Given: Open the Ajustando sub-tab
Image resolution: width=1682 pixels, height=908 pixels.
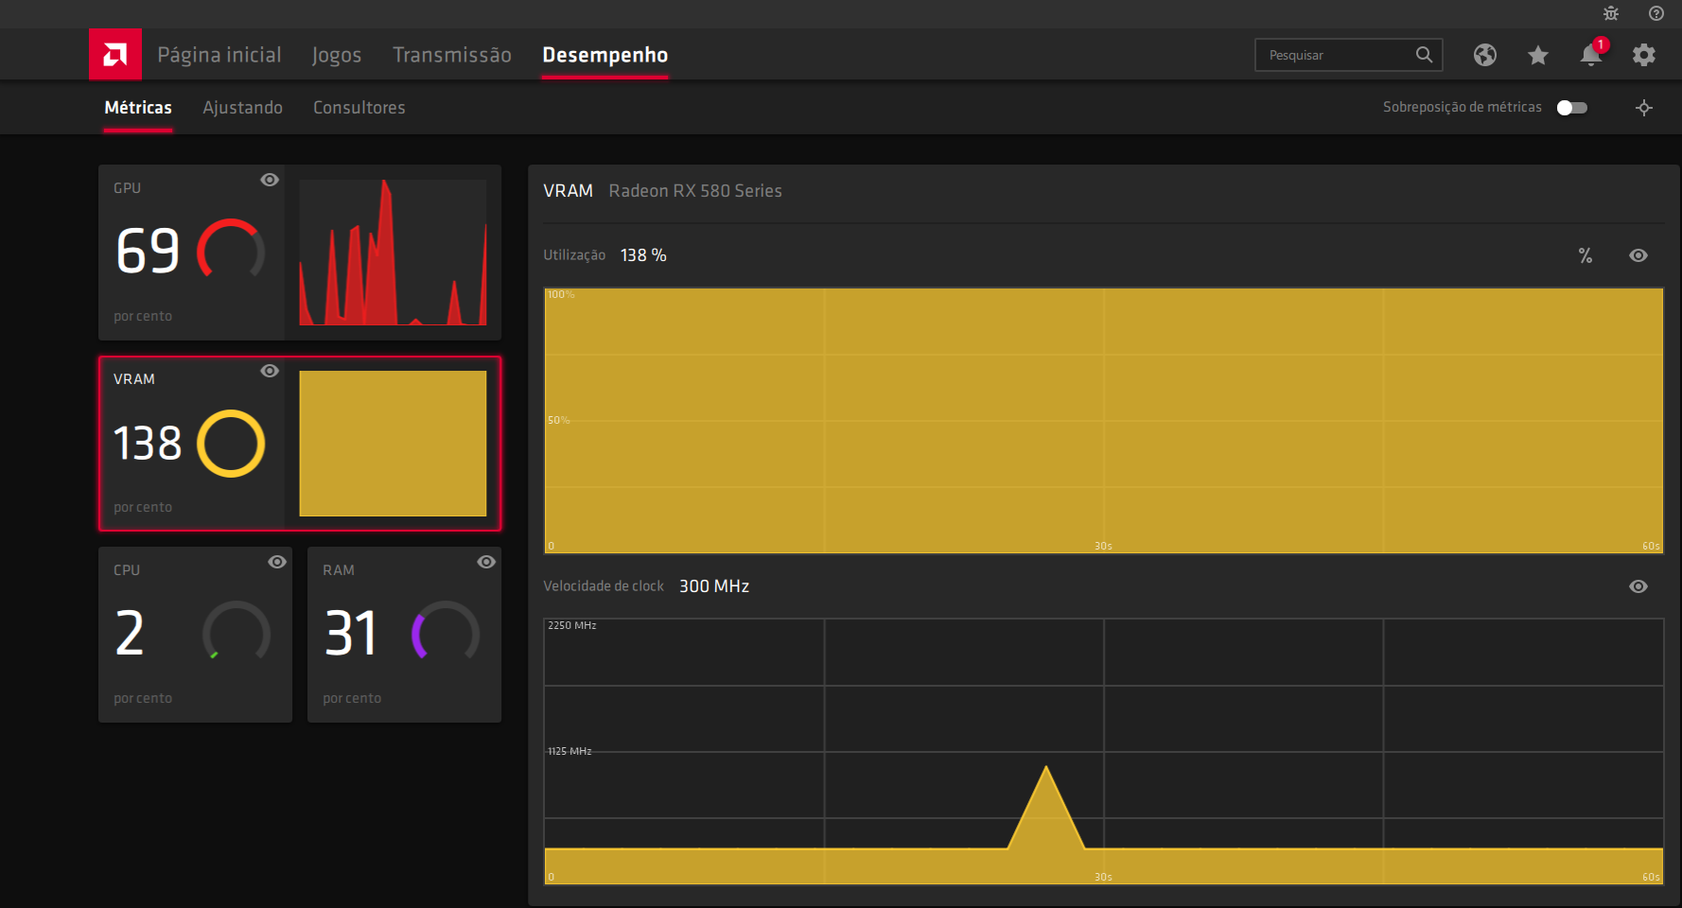Looking at the screenshot, I should tap(242, 108).
